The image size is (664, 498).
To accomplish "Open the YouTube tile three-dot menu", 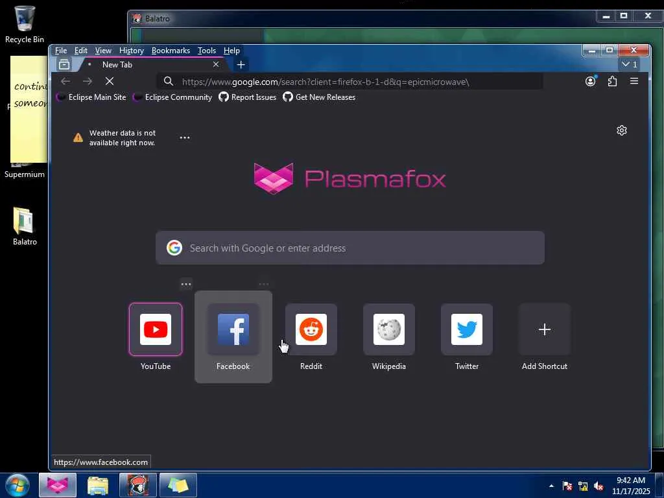I will click(186, 284).
